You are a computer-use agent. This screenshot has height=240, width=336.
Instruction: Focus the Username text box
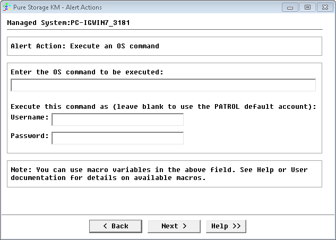117,119
